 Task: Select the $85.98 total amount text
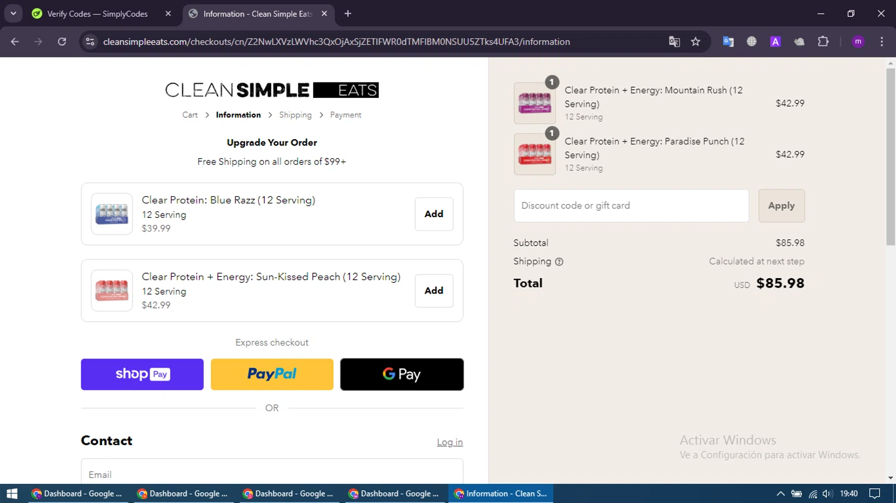[780, 283]
